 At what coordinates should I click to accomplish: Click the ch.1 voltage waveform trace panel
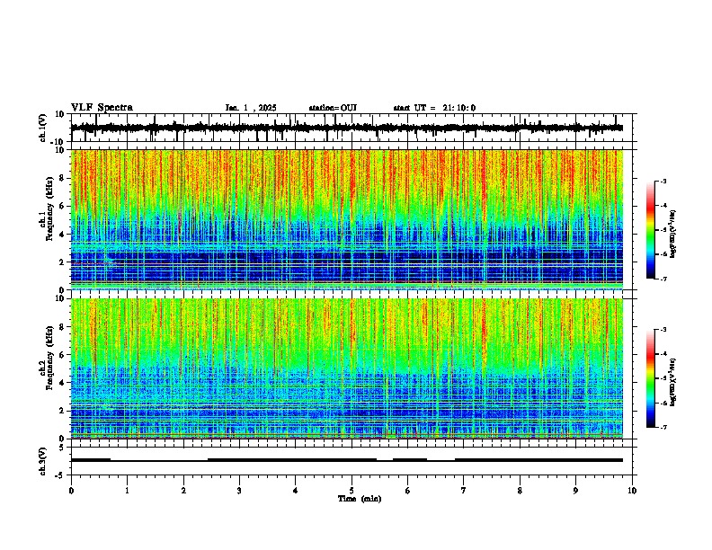coord(353,128)
